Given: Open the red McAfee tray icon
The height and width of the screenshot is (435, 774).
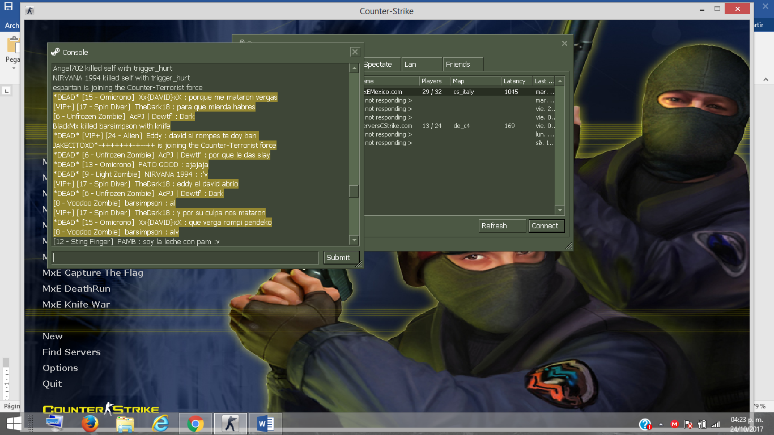Looking at the screenshot, I should click(675, 424).
